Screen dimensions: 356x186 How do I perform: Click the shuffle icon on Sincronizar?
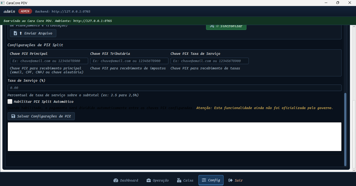click(x=212, y=26)
